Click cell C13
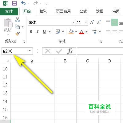Viewport: 123px width, 123px height. (87, 91)
